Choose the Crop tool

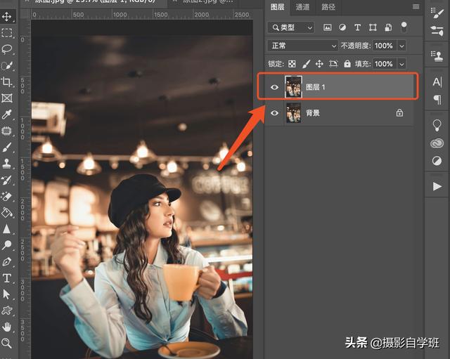pyautogui.click(x=6, y=81)
